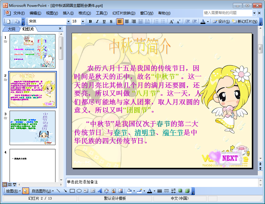Center align the text

pos(127,22)
